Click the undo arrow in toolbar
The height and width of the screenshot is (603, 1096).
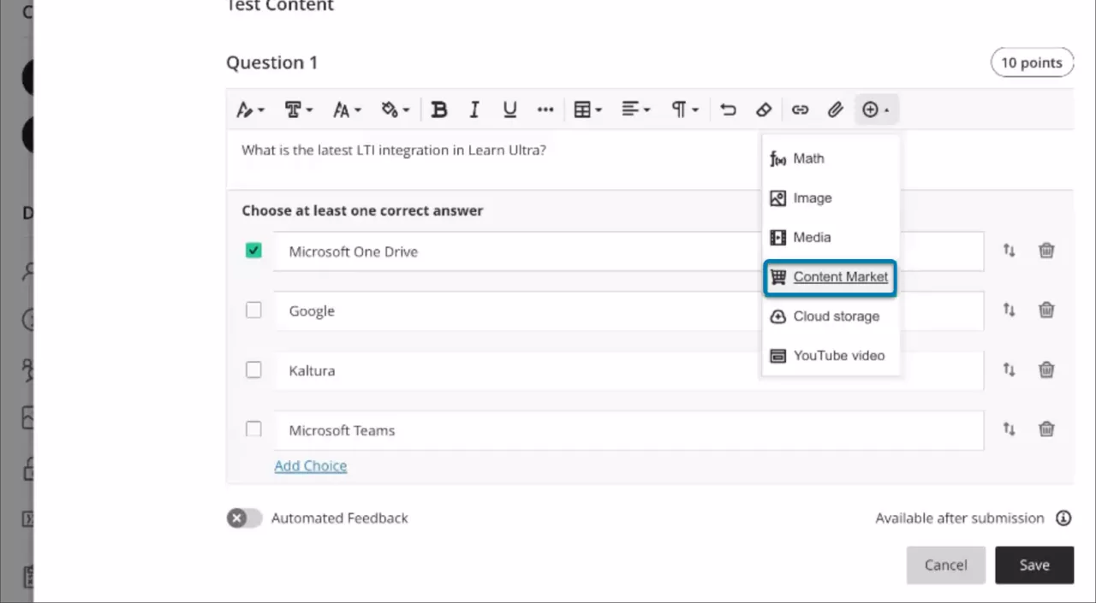coord(728,109)
